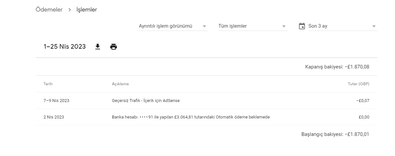Click the Tarih column header
Screen dimensions: 395x156
48,84
